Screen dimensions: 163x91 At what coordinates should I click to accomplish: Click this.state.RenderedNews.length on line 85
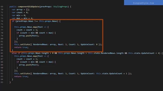click(106, 53)
